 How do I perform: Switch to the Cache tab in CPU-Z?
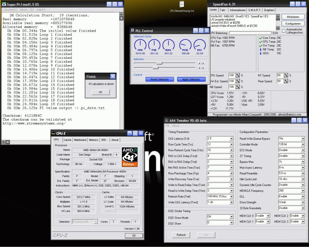tap(67, 140)
